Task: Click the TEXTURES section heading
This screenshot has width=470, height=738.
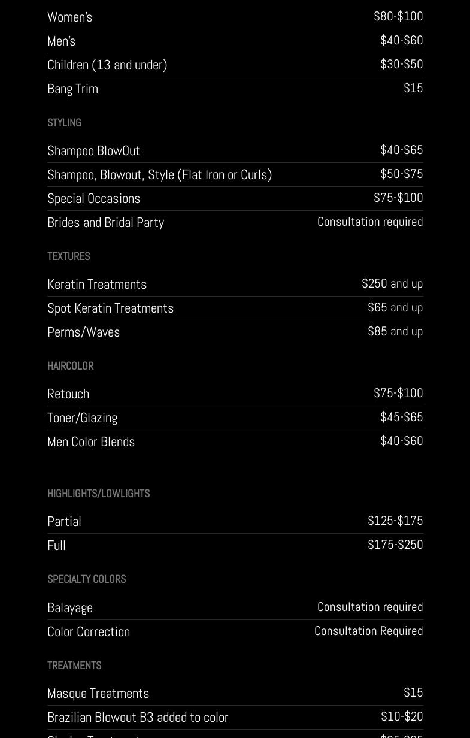Action: [x=68, y=256]
